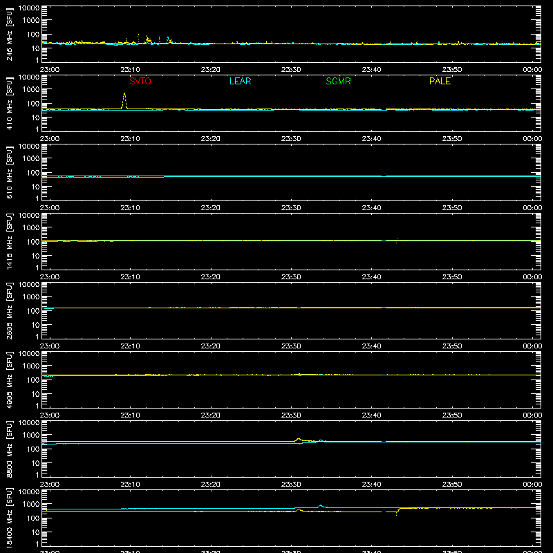Click the 23:10 tick label under the 245 MHz plot
Image resolution: width=553 pixels, height=553 pixels.
(x=130, y=70)
